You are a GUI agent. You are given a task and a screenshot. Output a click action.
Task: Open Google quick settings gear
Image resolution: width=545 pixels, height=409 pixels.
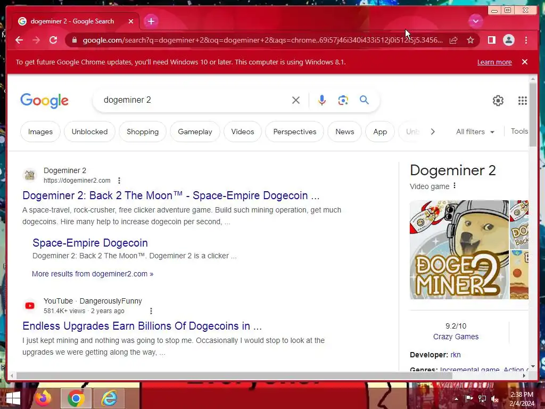(498, 101)
